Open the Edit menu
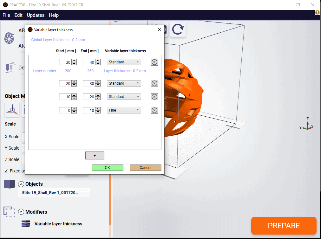 [18, 15]
